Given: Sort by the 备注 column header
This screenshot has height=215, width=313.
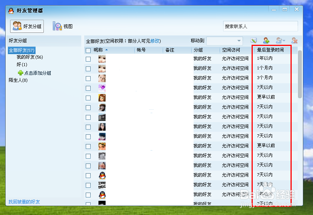Looking at the screenshot, I should tap(170, 50).
